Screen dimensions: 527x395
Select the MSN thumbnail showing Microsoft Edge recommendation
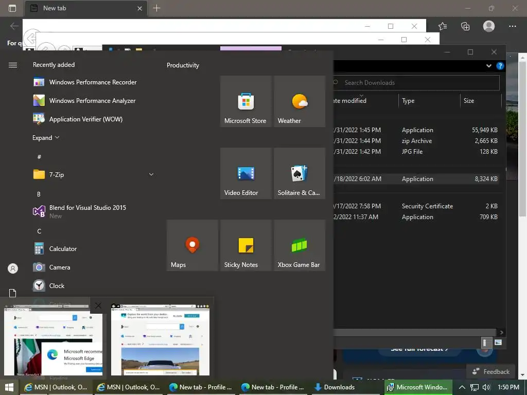[53, 340]
